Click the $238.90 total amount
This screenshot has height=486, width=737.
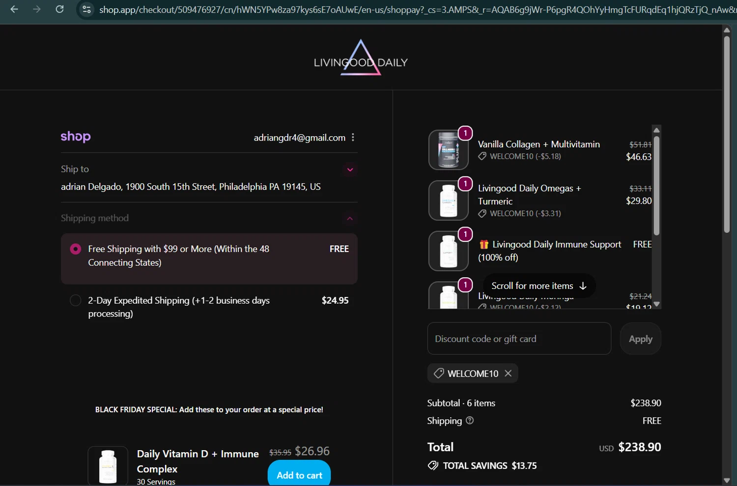tap(640, 447)
